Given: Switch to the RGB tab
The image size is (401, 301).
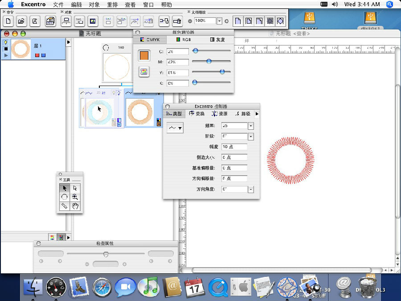Looking at the screenshot, I should [x=183, y=40].
